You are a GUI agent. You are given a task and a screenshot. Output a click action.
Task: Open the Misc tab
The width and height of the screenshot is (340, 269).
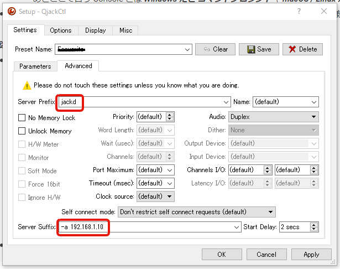tap(125, 30)
